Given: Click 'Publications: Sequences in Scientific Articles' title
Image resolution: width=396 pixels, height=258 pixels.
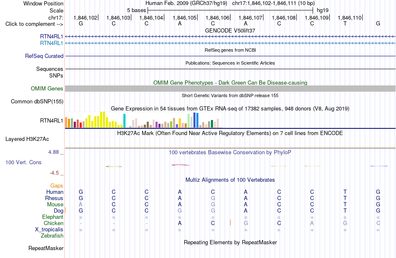Looking at the screenshot, I should [230, 63].
